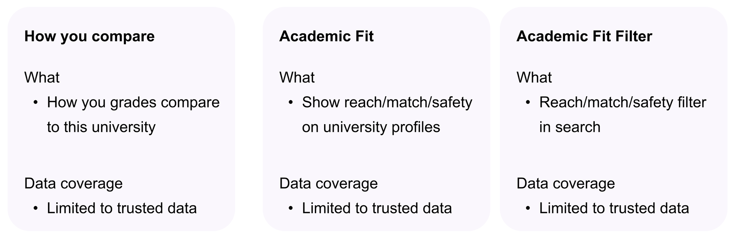Screen dimensions: 733x240
Task: Select "Show reach/match/safety" bullet text
Action: [387, 103]
